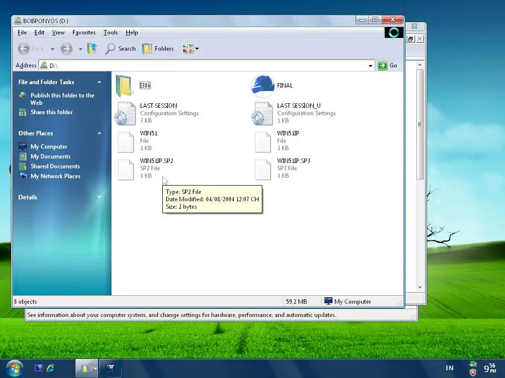
Task: Expand the Views dropdown arrow
Action: point(197,49)
